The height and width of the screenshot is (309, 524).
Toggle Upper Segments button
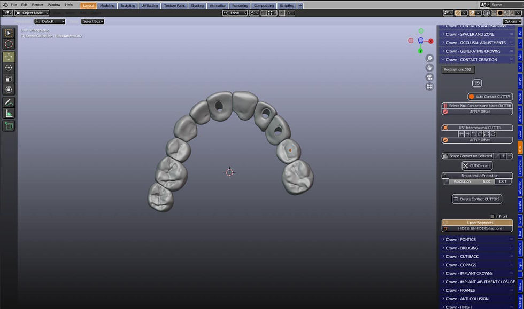click(x=477, y=223)
